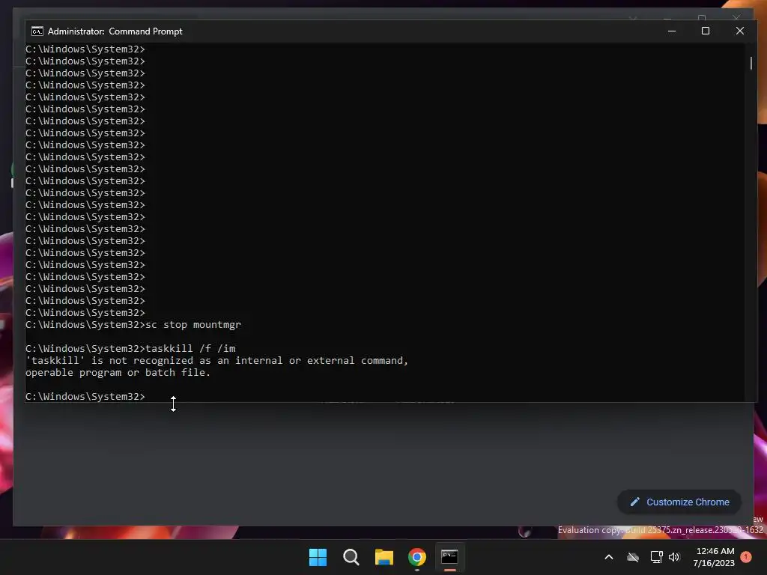Open File Explorer from the taskbar
The height and width of the screenshot is (575, 767).
pos(384,557)
